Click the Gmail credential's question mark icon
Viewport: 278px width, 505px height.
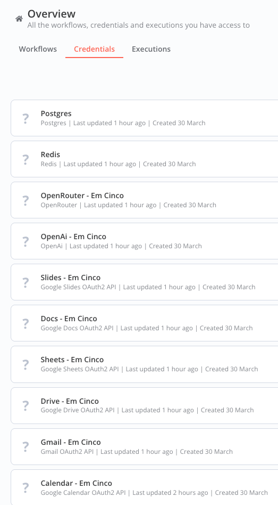tap(26, 446)
